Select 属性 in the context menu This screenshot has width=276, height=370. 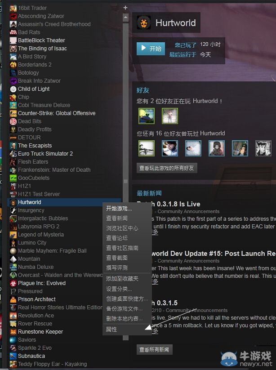111,330
